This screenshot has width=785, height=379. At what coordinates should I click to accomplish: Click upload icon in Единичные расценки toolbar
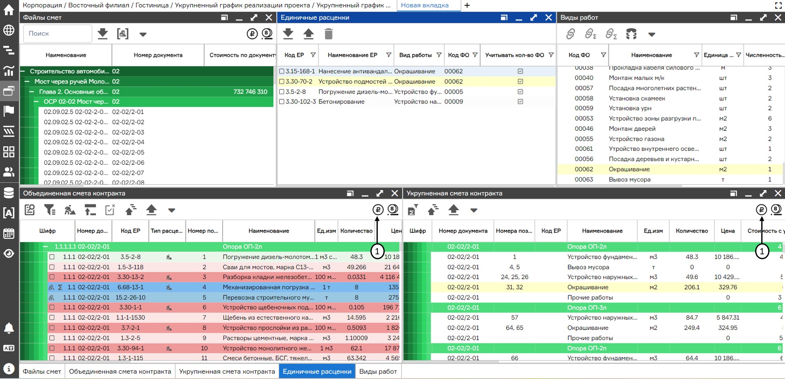pyautogui.click(x=309, y=34)
